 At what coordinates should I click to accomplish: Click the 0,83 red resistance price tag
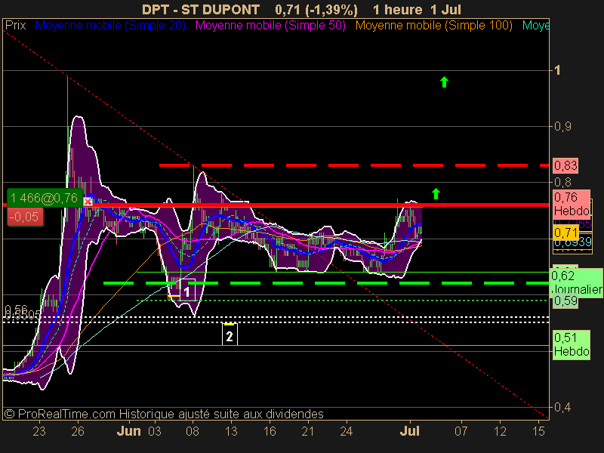coord(565,165)
